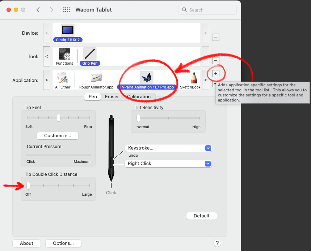Go back with the toolbar back arrow
Image resolution: width=311 pixels, height=251 pixels.
pos(38,10)
